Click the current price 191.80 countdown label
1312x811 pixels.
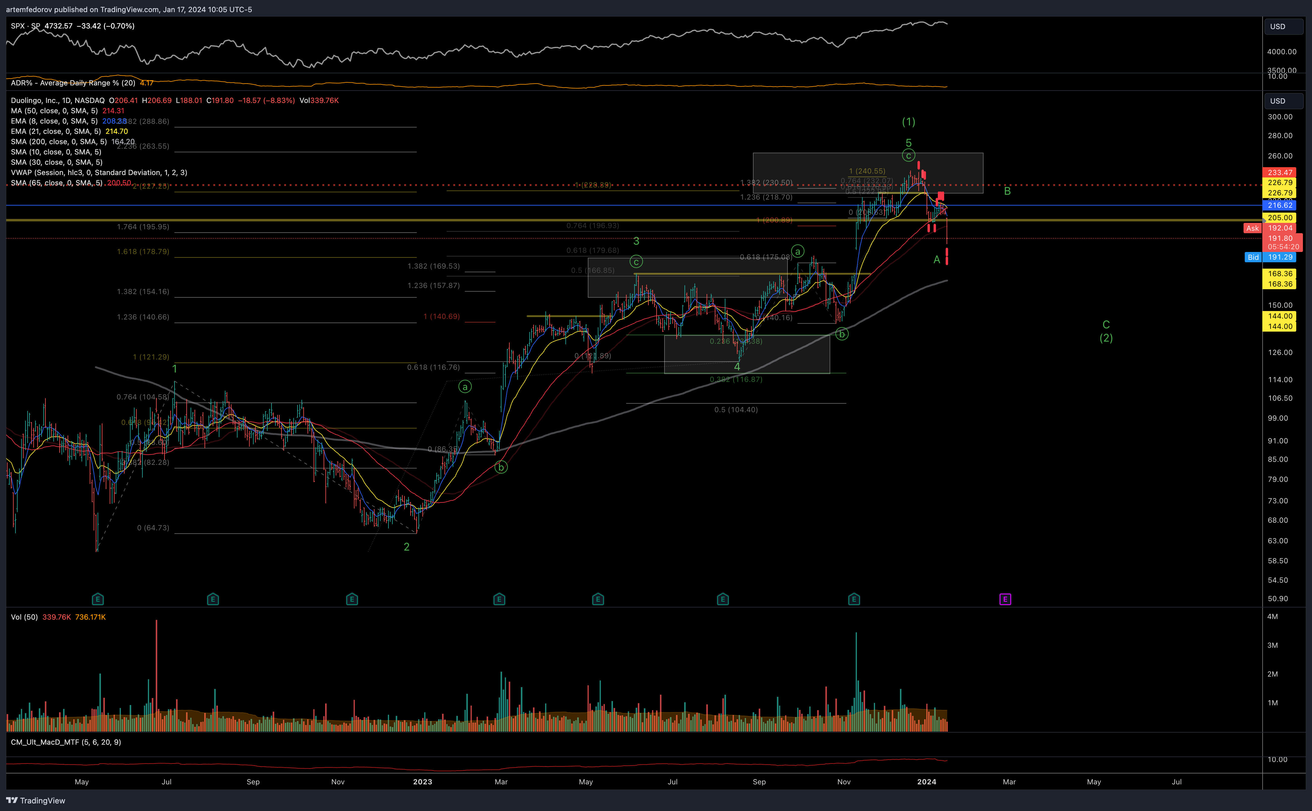click(1283, 243)
